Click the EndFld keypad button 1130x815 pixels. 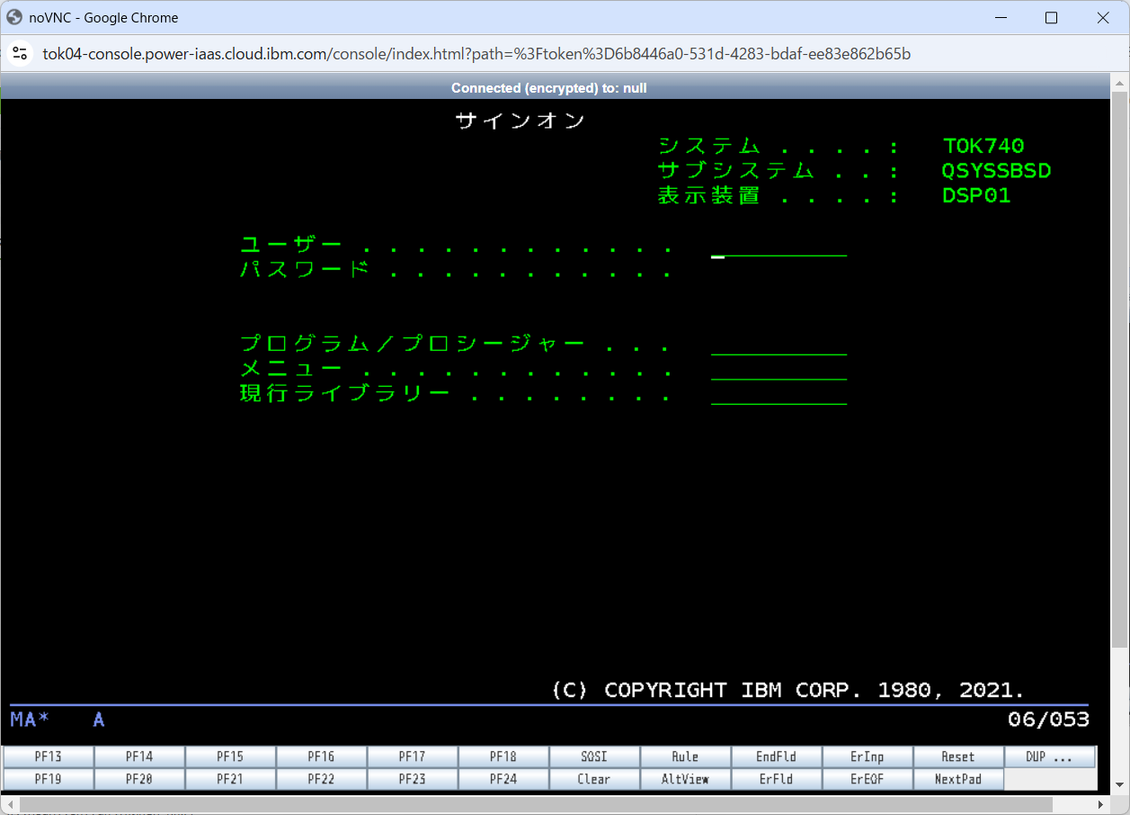coord(776,757)
